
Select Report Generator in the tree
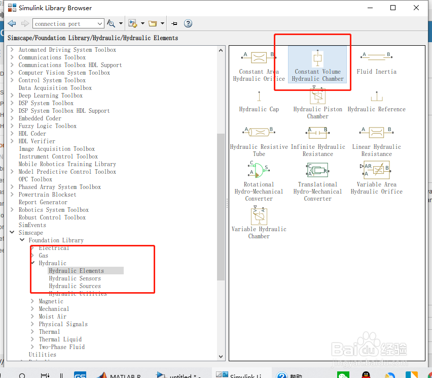point(43,202)
